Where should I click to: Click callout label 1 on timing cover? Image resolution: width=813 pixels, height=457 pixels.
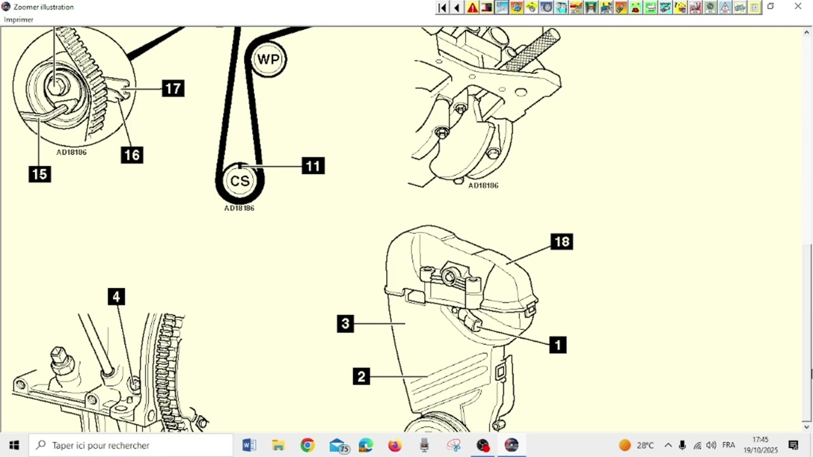558,345
